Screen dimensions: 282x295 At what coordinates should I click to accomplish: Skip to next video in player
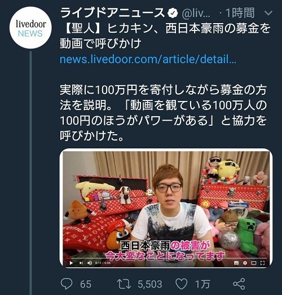point(81,263)
